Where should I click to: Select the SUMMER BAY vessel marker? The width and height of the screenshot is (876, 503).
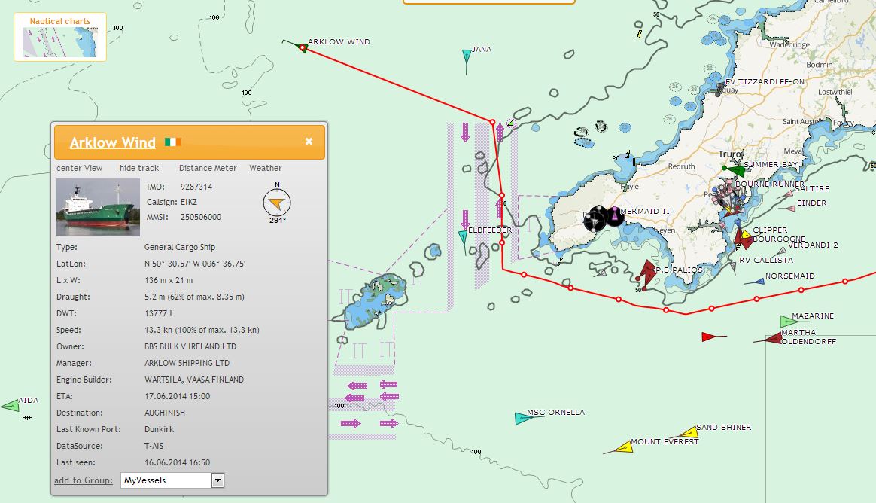735,169
